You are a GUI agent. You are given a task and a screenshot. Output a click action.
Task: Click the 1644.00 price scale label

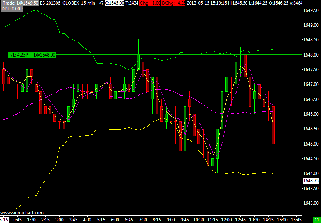[311, 173]
